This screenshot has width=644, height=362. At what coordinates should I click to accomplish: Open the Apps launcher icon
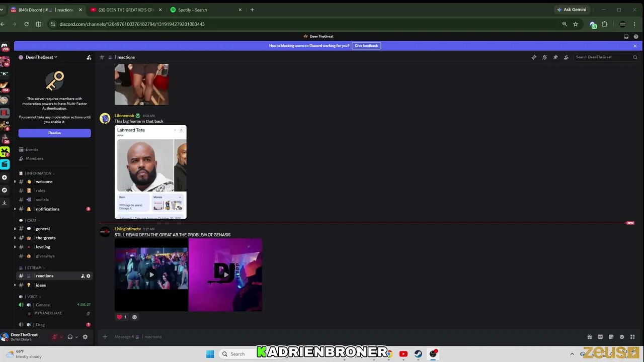pos(632,337)
